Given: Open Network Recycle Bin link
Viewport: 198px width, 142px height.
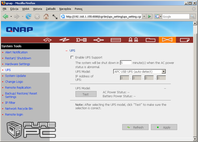Looking at the screenshot, I should [19, 109].
